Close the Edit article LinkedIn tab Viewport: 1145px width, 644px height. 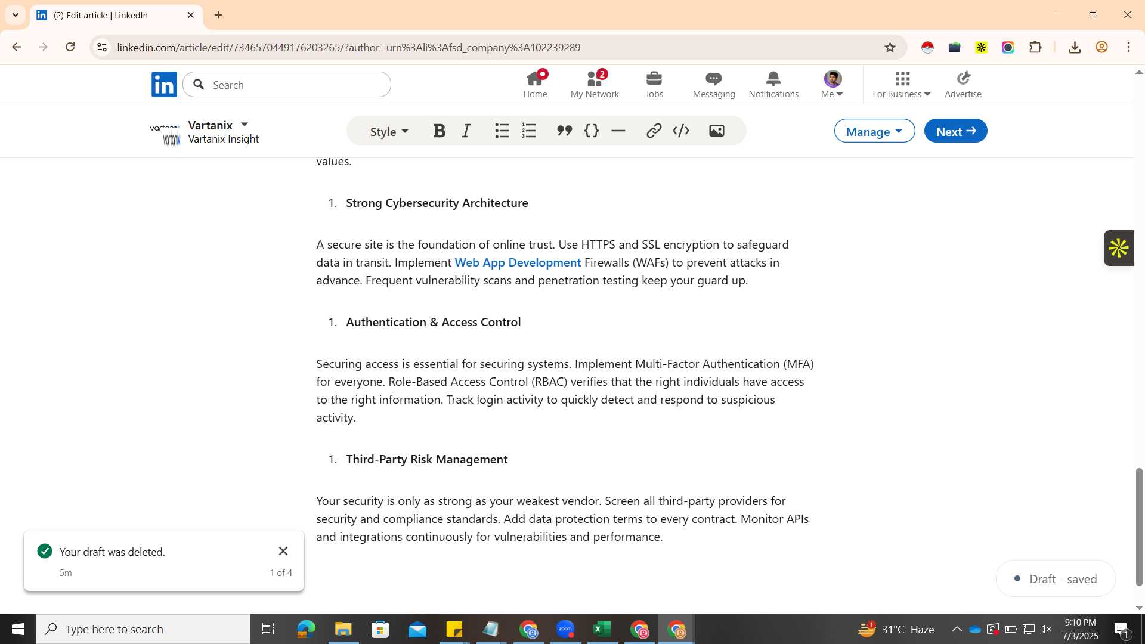tap(191, 15)
